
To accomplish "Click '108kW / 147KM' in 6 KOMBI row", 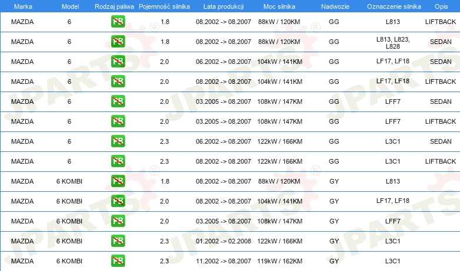I will [279, 221].
